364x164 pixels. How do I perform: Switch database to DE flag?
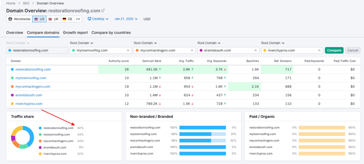point(67,19)
